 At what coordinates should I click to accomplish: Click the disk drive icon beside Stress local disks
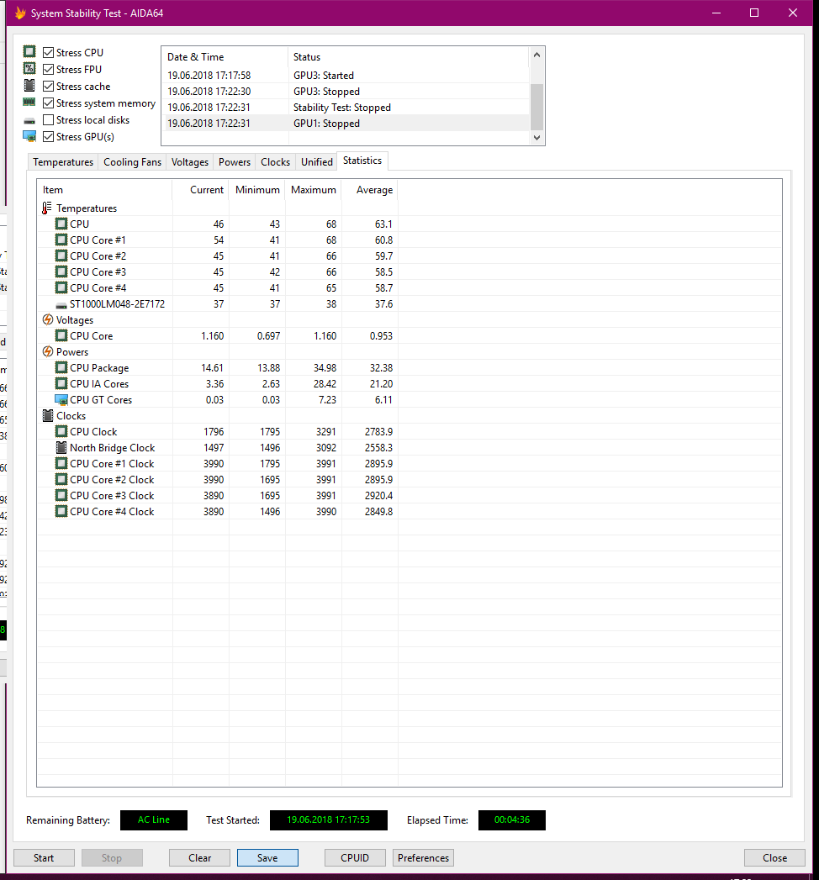(x=29, y=121)
